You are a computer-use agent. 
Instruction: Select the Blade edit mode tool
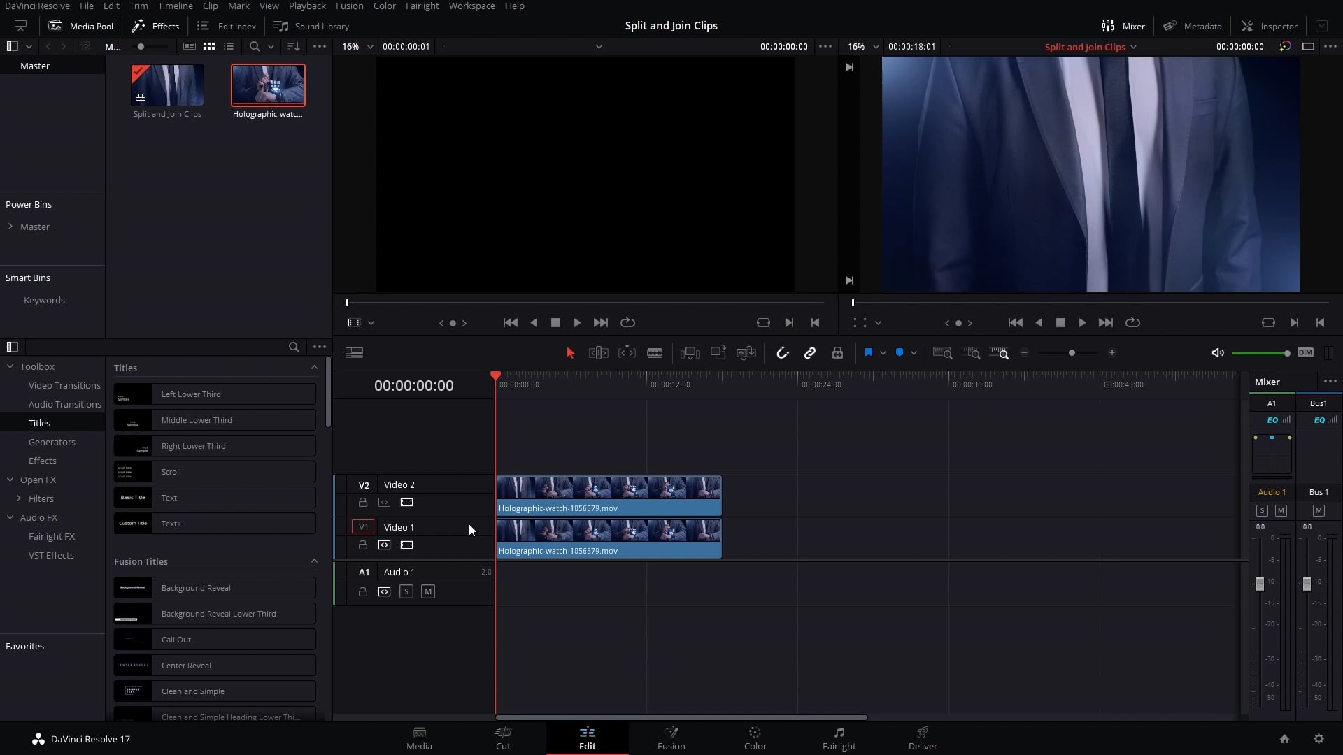[x=654, y=353]
